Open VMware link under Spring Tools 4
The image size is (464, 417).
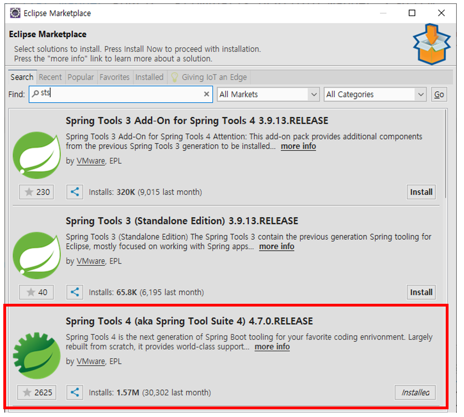[x=91, y=361]
